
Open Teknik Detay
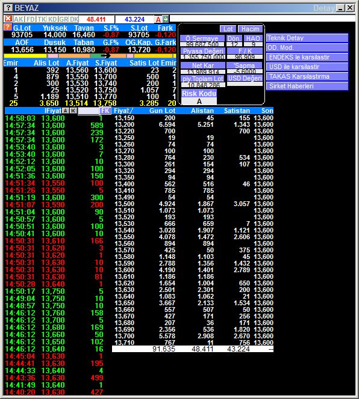(307, 38)
